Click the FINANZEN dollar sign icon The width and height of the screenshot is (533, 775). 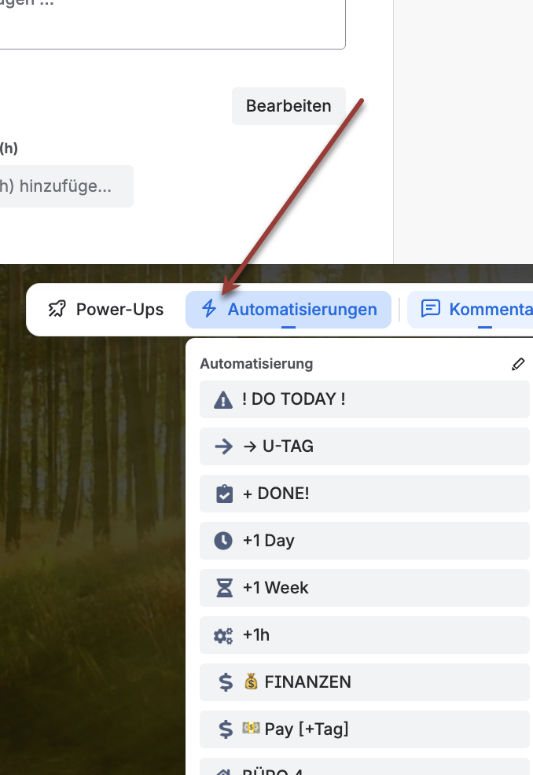tap(226, 682)
